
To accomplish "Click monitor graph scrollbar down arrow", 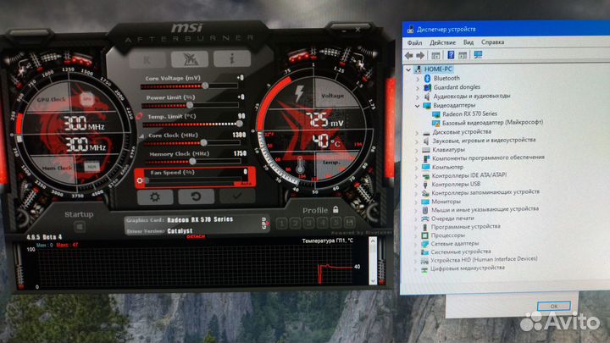I will (x=372, y=280).
